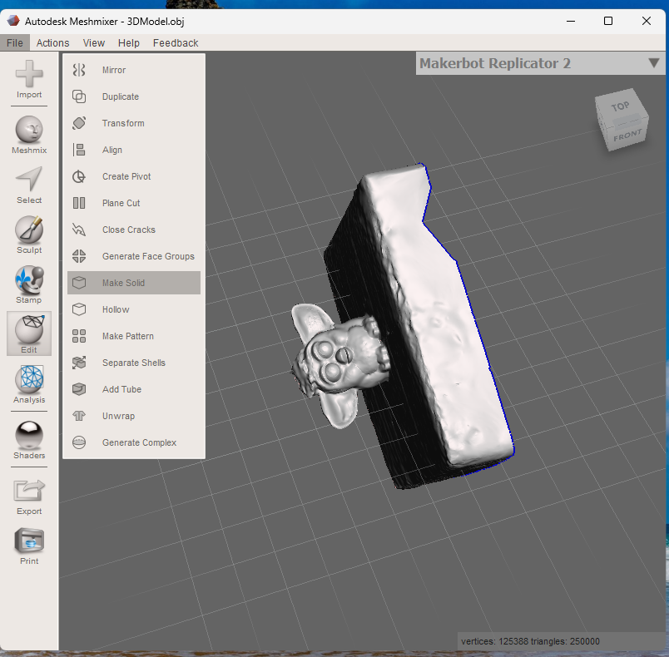Open the File menu
Screen dimensions: 669x657
(15, 43)
